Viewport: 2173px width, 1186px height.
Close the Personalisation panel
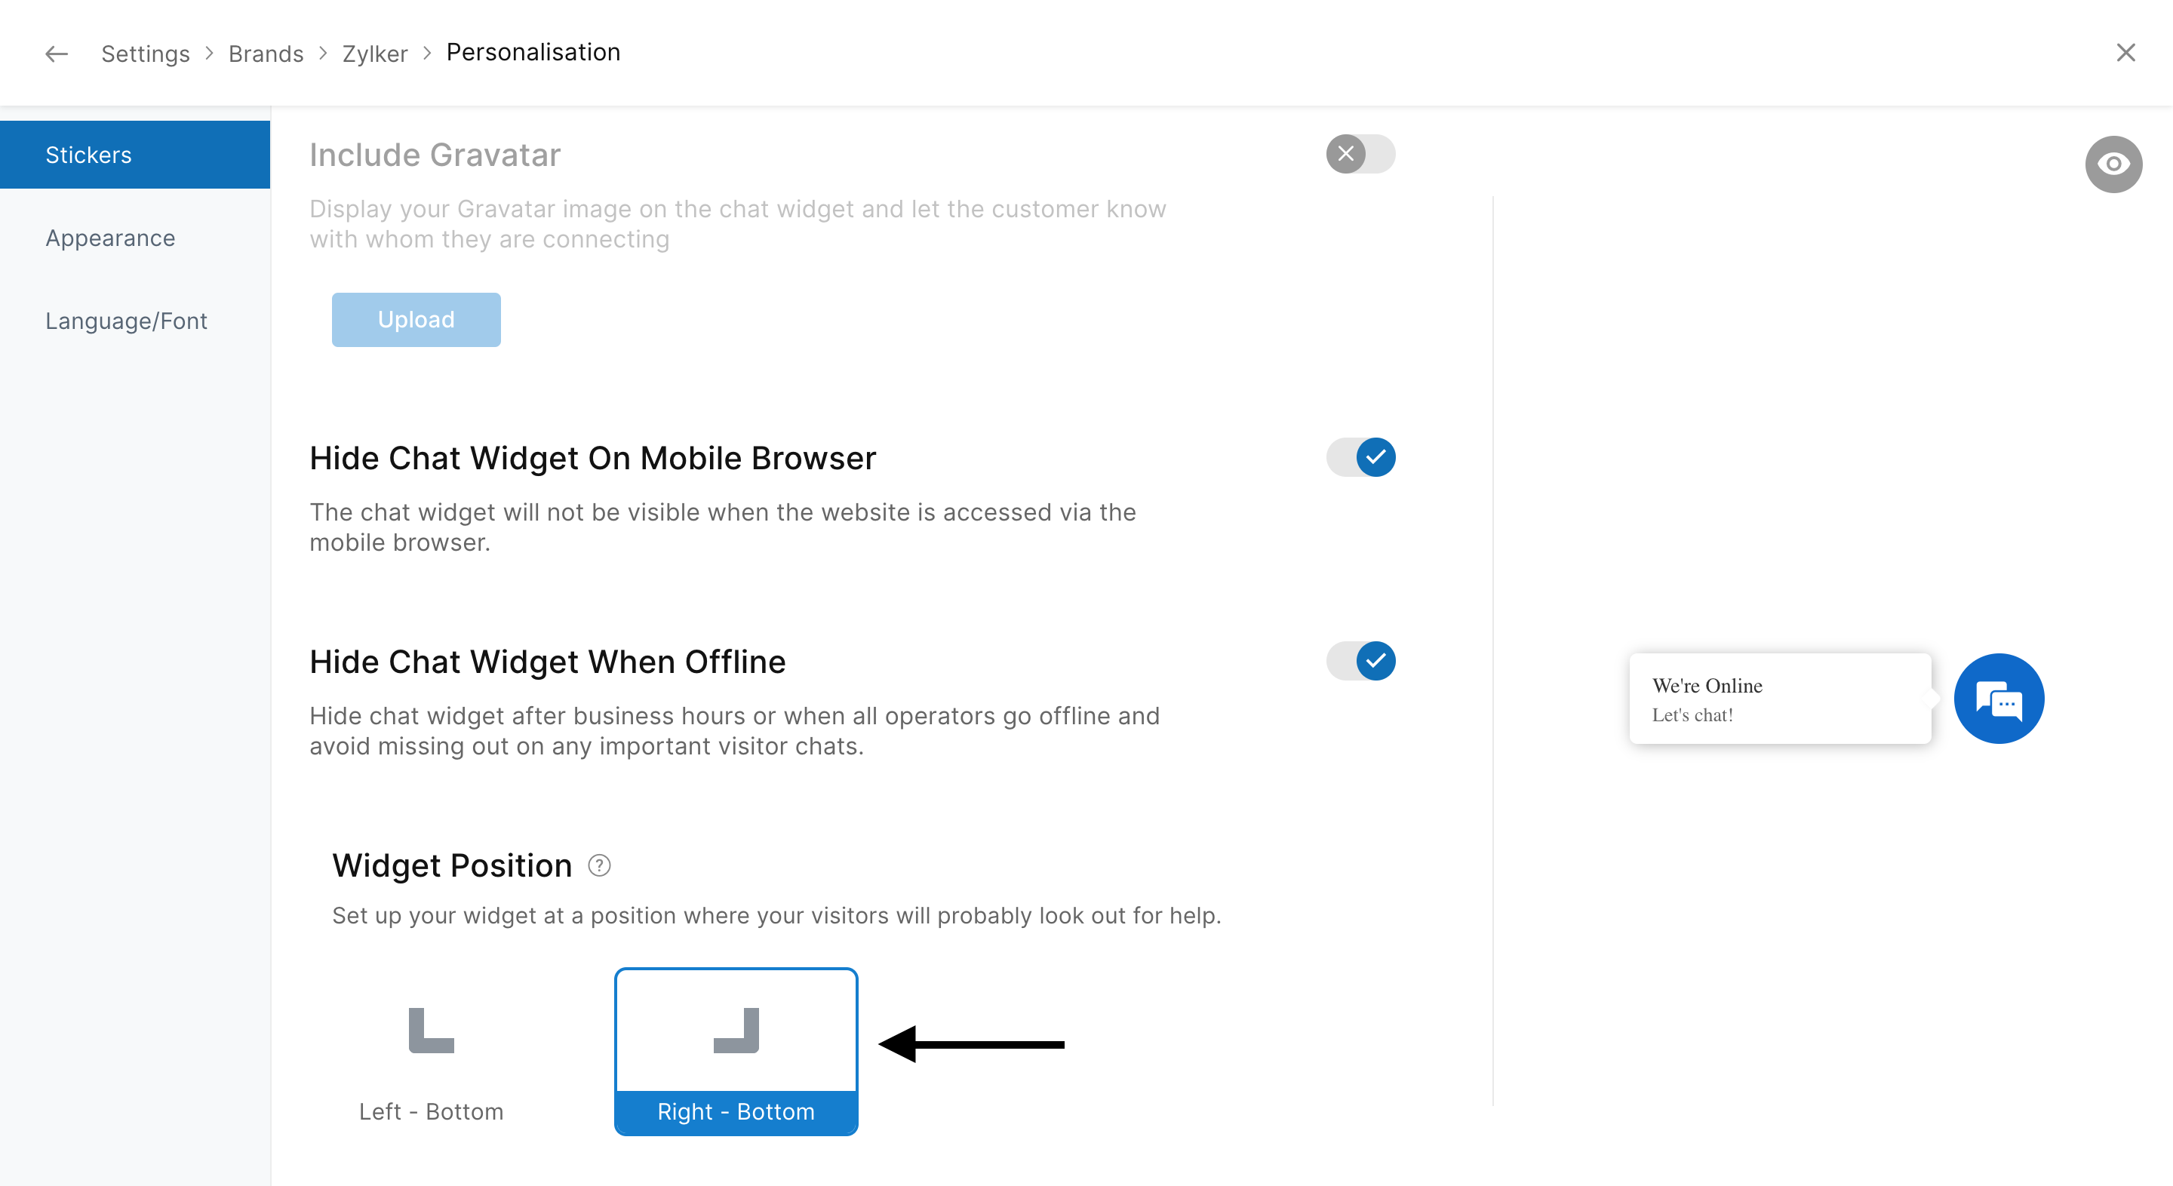coord(2125,53)
